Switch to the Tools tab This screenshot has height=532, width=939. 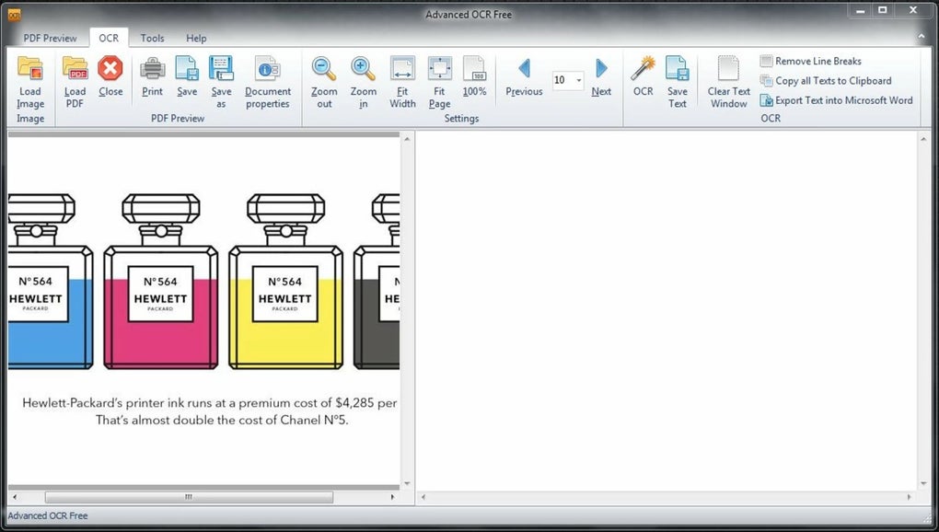[x=152, y=38]
